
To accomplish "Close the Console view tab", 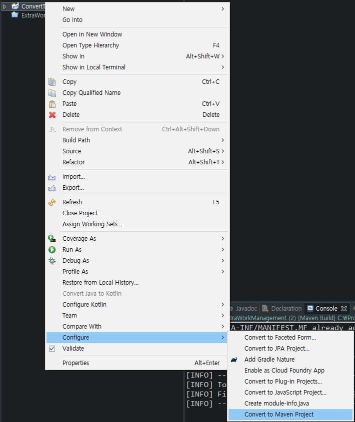I will click(x=344, y=309).
